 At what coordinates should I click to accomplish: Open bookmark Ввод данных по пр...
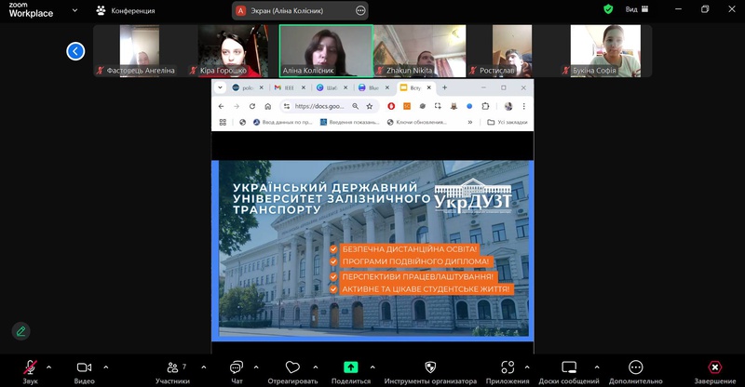(283, 122)
